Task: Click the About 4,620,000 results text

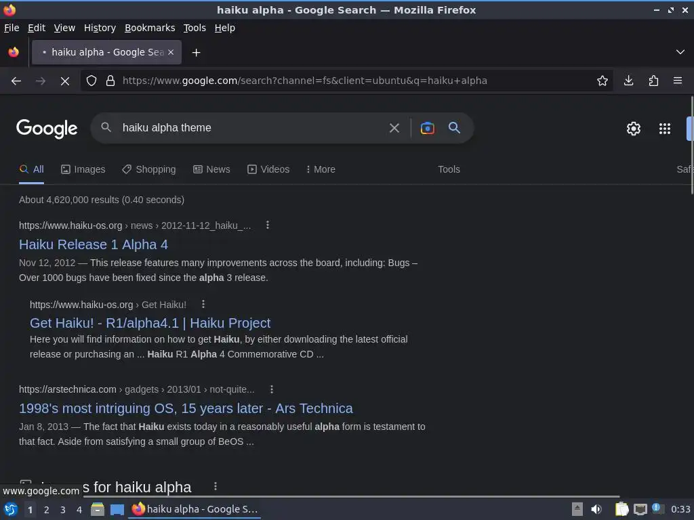Action: click(102, 200)
